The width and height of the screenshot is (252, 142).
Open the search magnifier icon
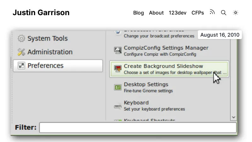pyautogui.click(x=224, y=13)
